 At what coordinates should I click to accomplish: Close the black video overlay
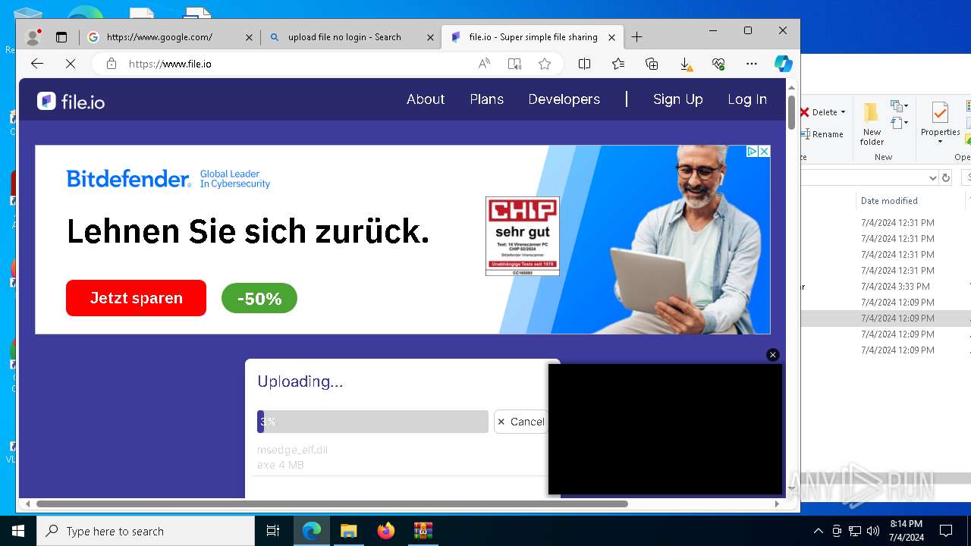773,355
